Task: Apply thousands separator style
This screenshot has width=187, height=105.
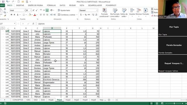Action: click(x=89, y=15)
